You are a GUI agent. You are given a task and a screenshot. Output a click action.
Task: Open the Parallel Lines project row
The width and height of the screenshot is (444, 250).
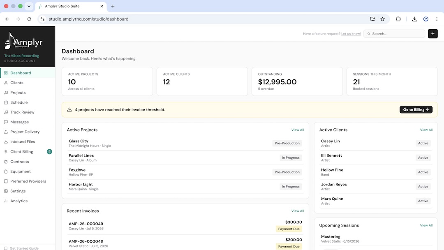pos(185,157)
